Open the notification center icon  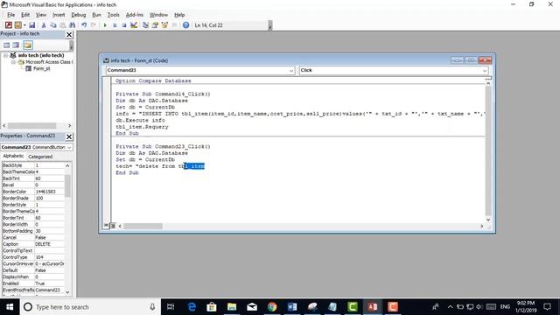[x=547, y=307]
